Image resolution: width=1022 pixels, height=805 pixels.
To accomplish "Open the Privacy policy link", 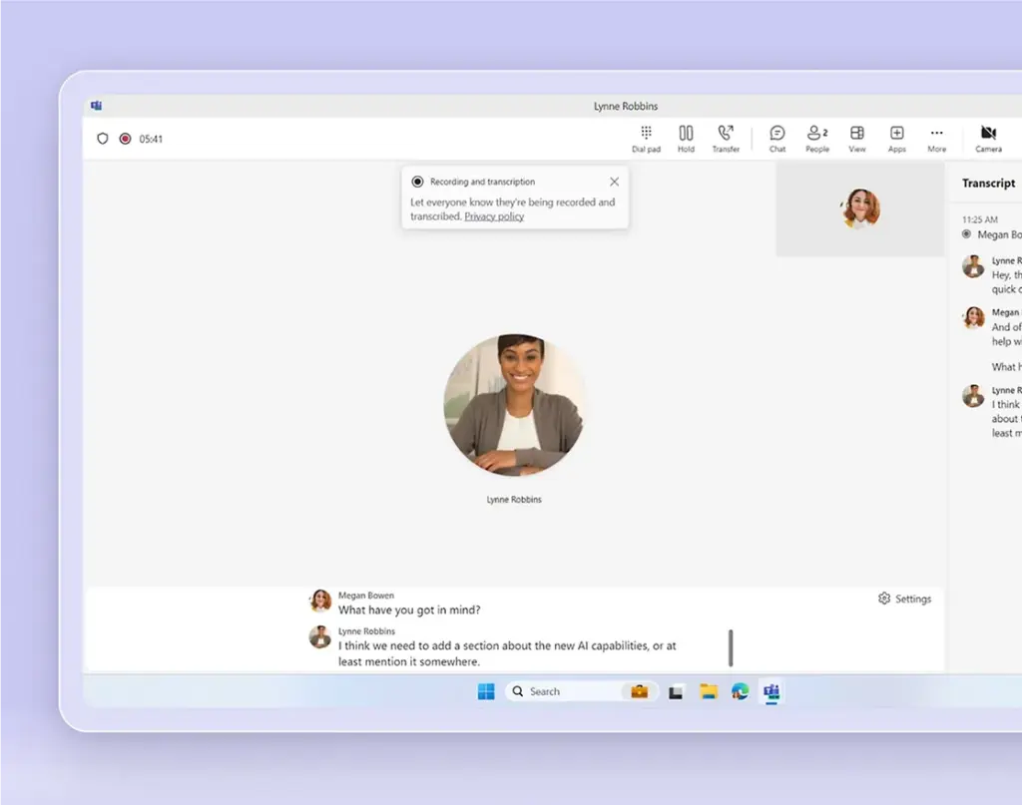I will 494,216.
